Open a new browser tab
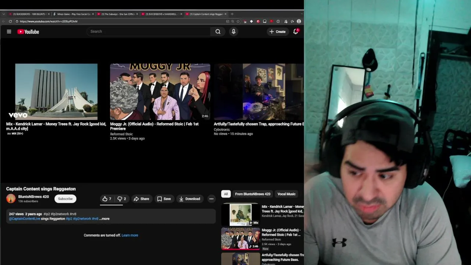This screenshot has height=265, width=471. point(232,14)
